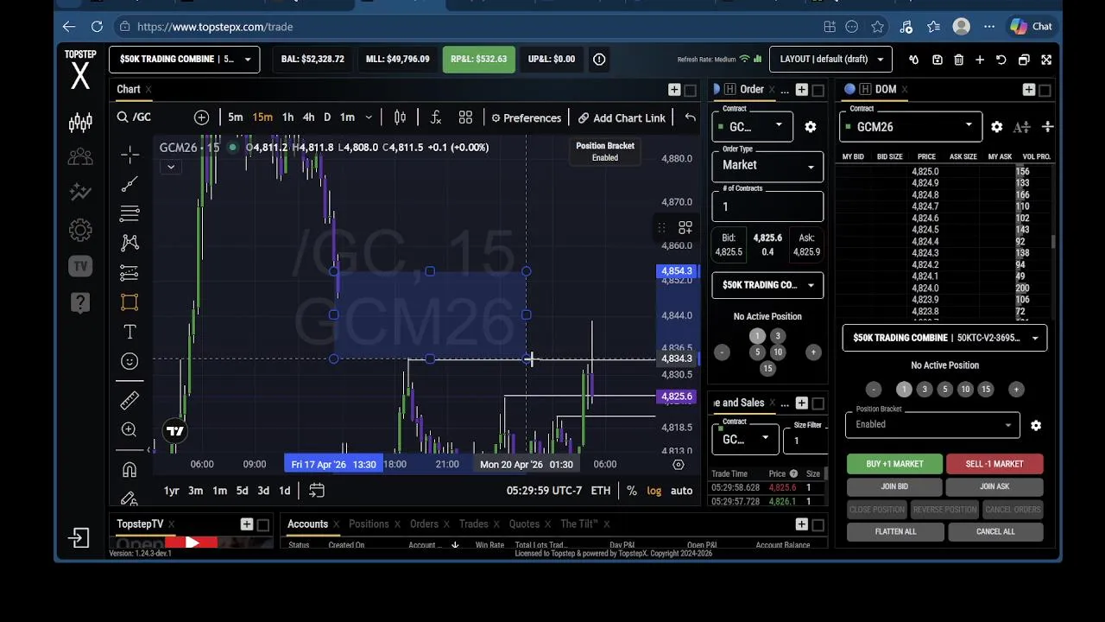Open the DOM Position Bracket Enabled dropdown
1105x622 pixels.
point(932,424)
